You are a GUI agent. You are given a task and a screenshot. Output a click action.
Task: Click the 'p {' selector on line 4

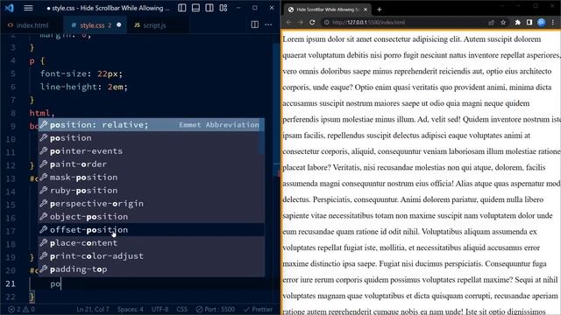point(37,60)
